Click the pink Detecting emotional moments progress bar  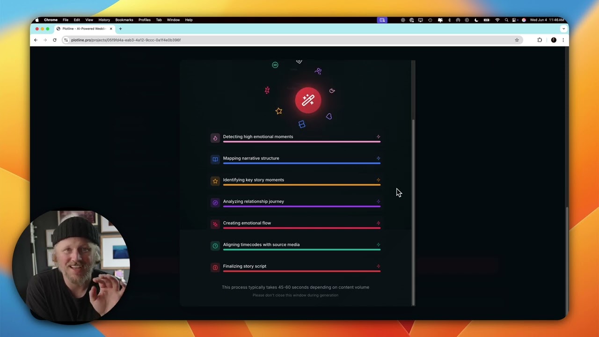[x=302, y=141]
